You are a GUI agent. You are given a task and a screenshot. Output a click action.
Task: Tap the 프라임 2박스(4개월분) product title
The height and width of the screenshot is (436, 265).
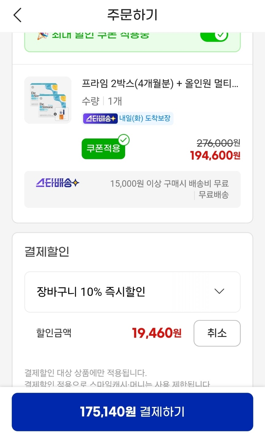tap(160, 83)
